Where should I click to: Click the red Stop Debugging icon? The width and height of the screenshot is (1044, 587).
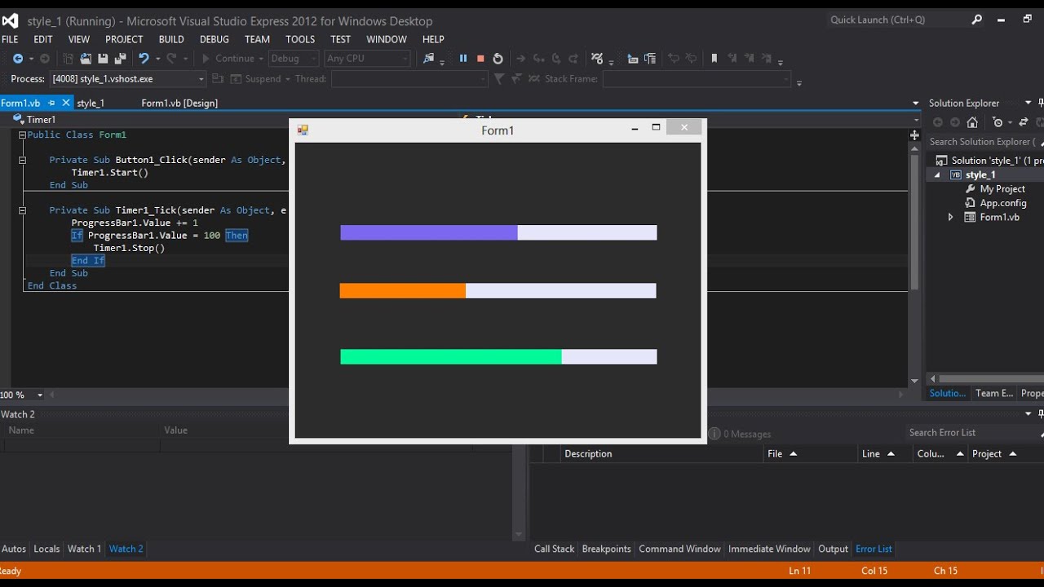(x=480, y=59)
